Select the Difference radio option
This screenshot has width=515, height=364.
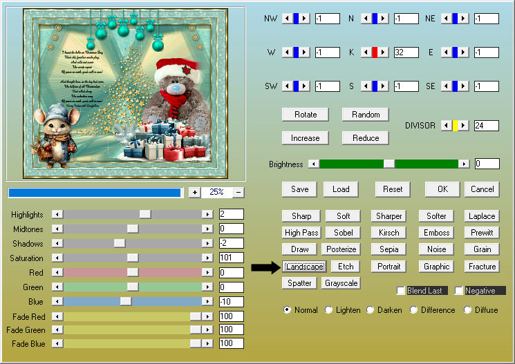pyautogui.click(x=413, y=309)
